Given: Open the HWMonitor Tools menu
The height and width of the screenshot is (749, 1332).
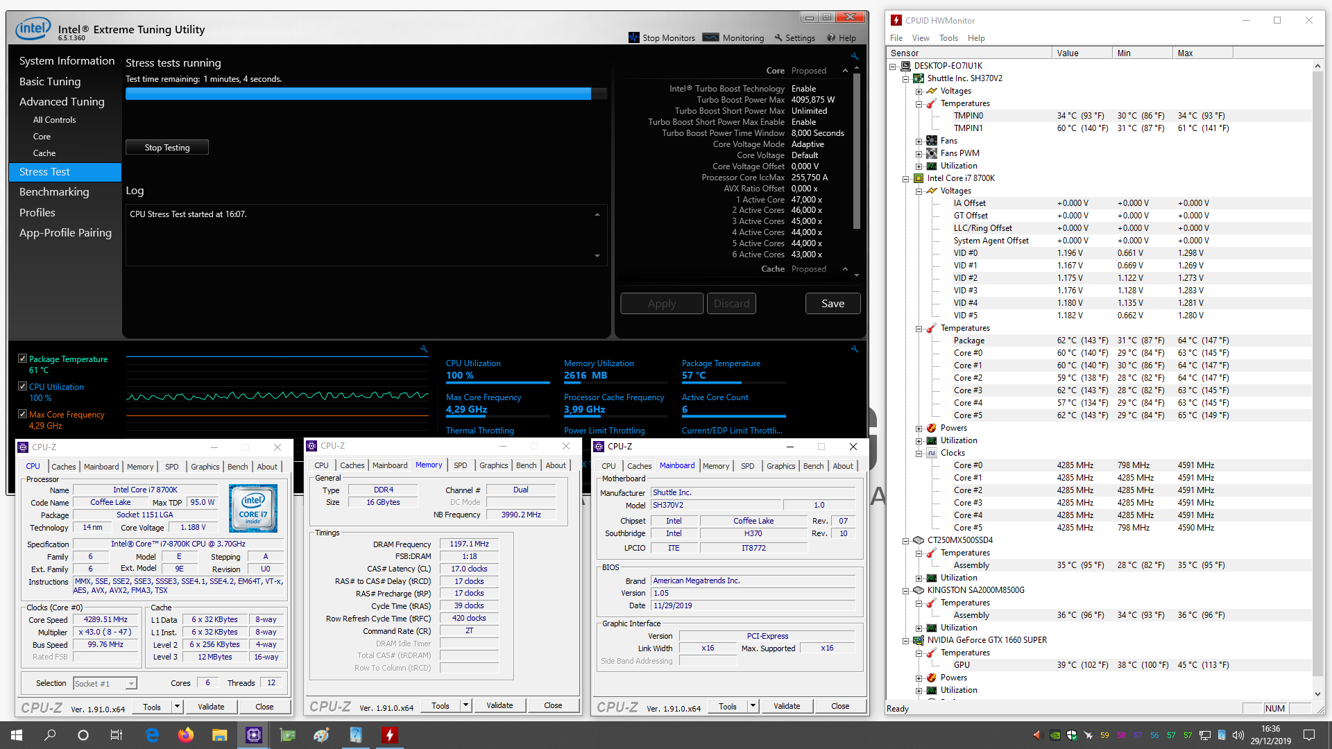Looking at the screenshot, I should click(948, 38).
